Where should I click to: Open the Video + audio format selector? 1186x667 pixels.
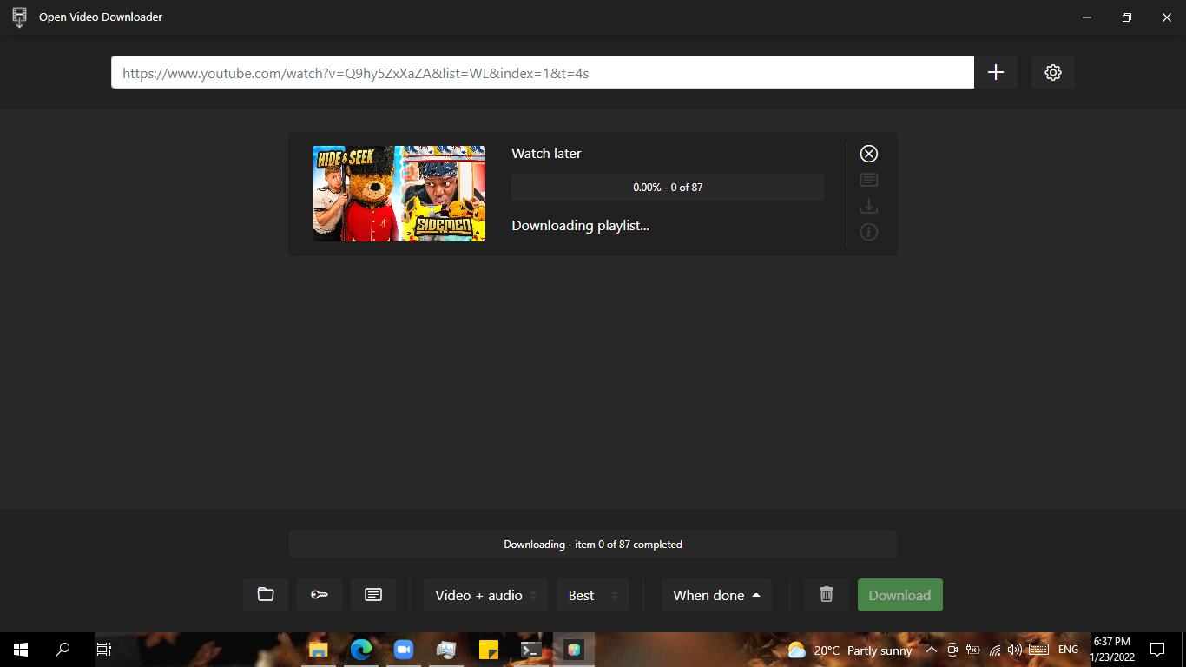click(485, 595)
